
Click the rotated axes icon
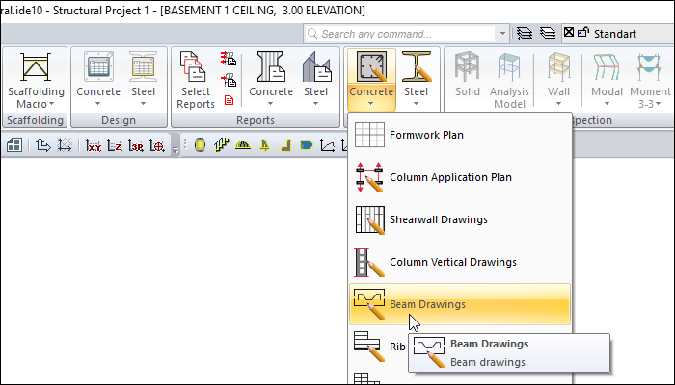(65, 145)
